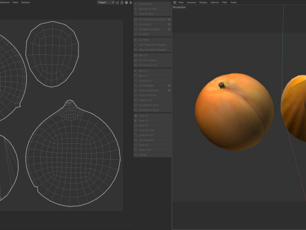This screenshot has height=230, width=306.
Task: Click the Remap... command
Action: [152, 155]
